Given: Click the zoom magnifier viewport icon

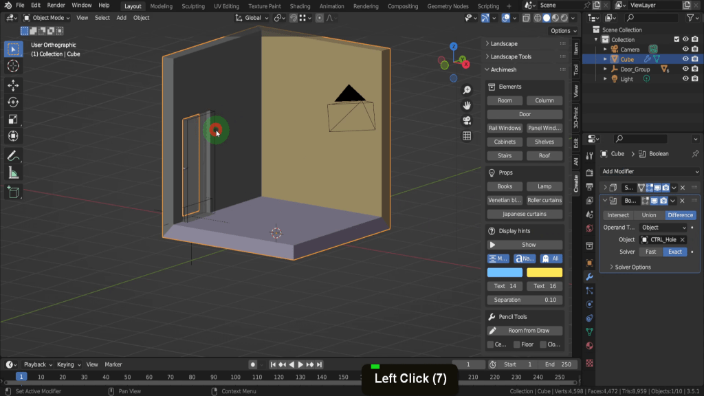Looking at the screenshot, I should [467, 90].
